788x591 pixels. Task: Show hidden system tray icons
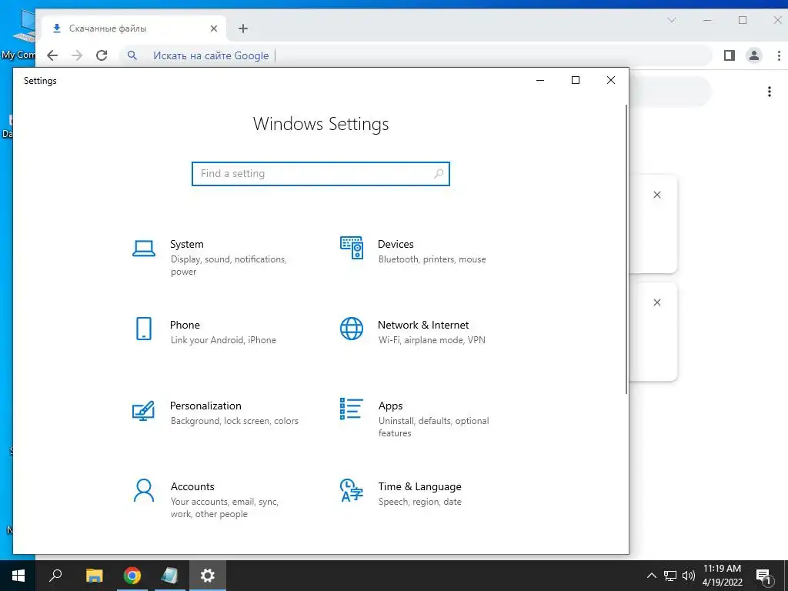pos(651,576)
